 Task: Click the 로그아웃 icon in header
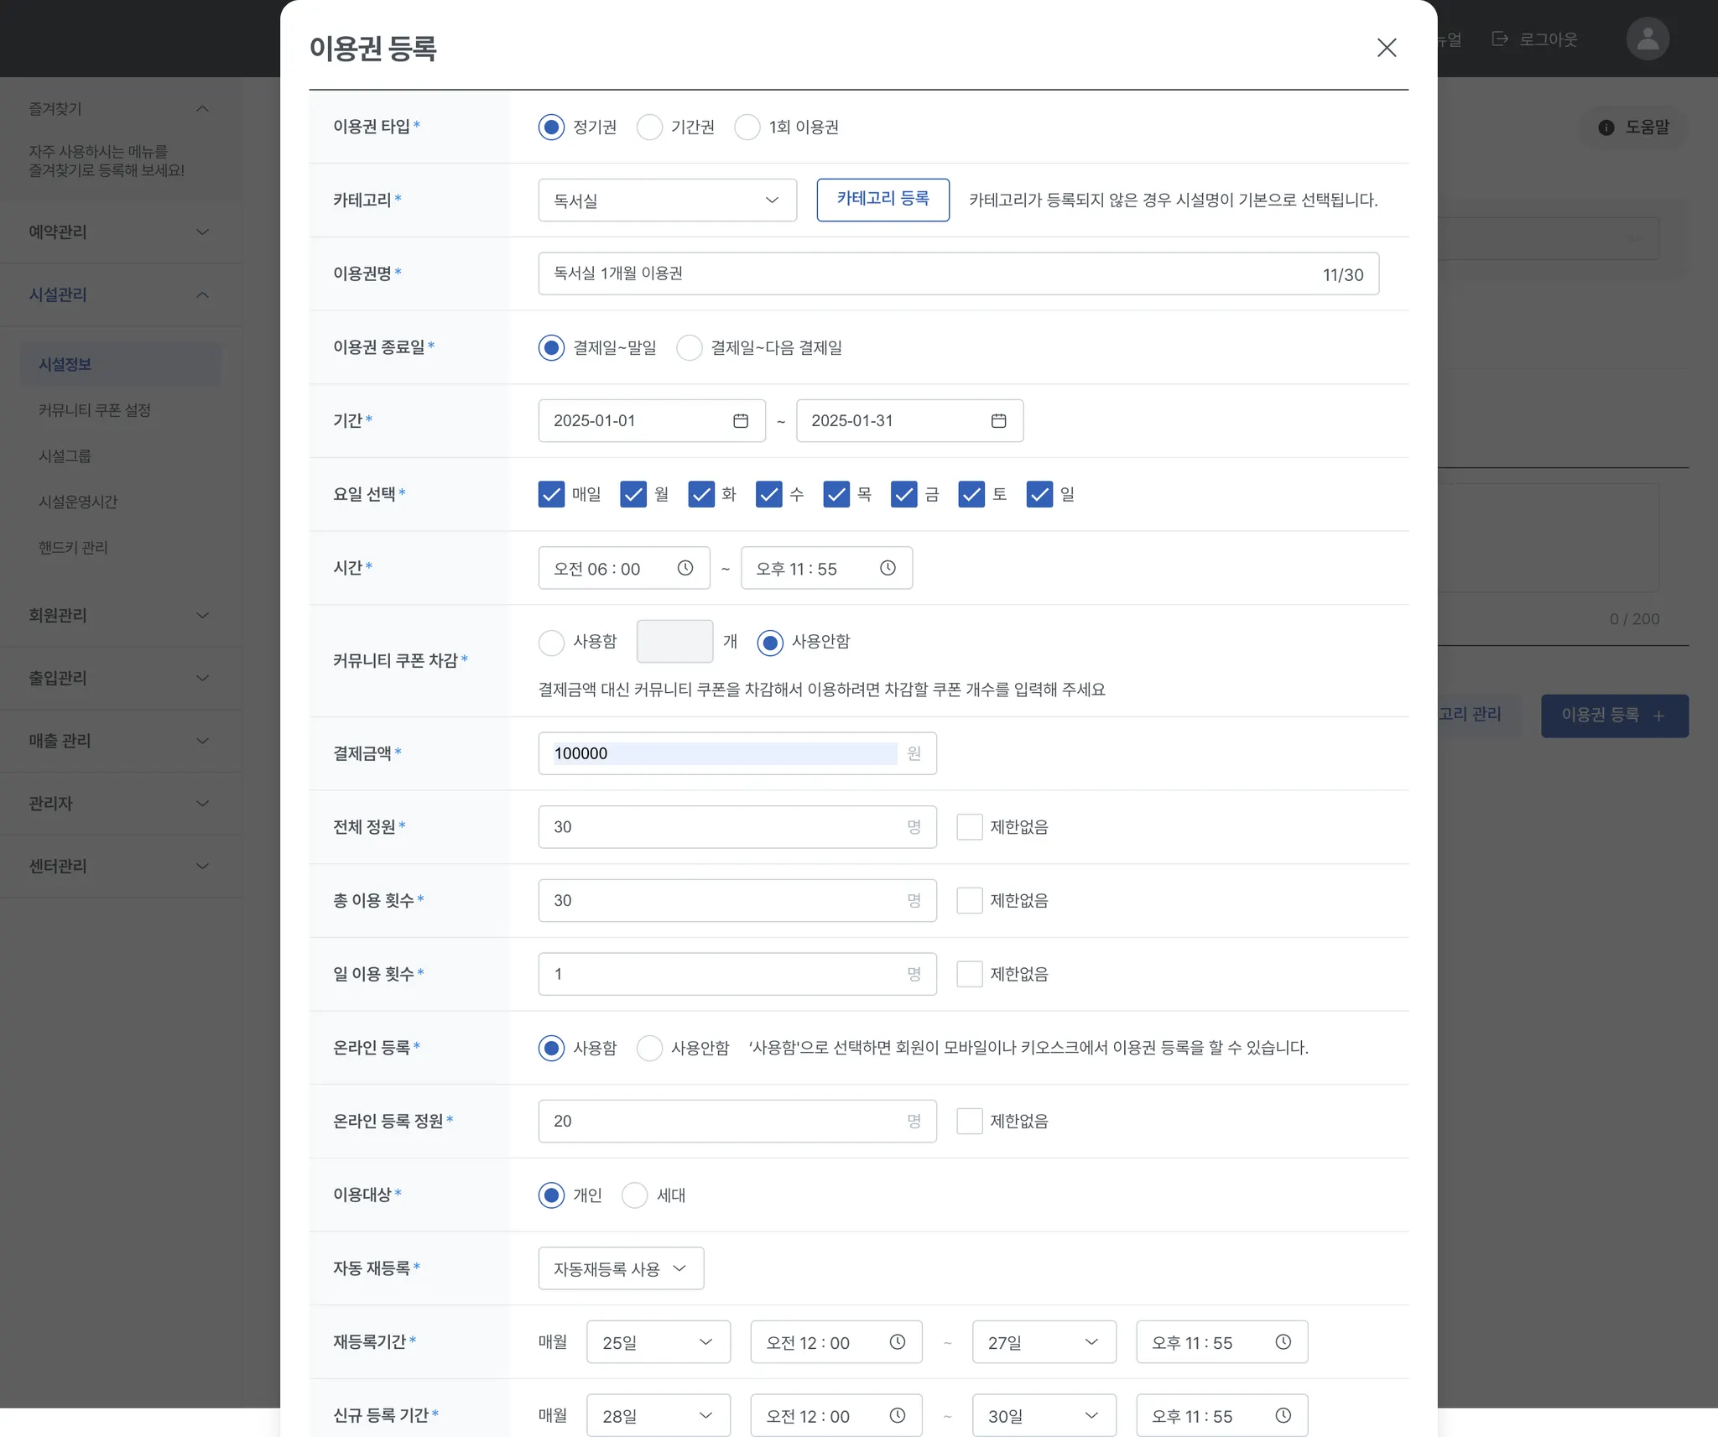click(1500, 39)
